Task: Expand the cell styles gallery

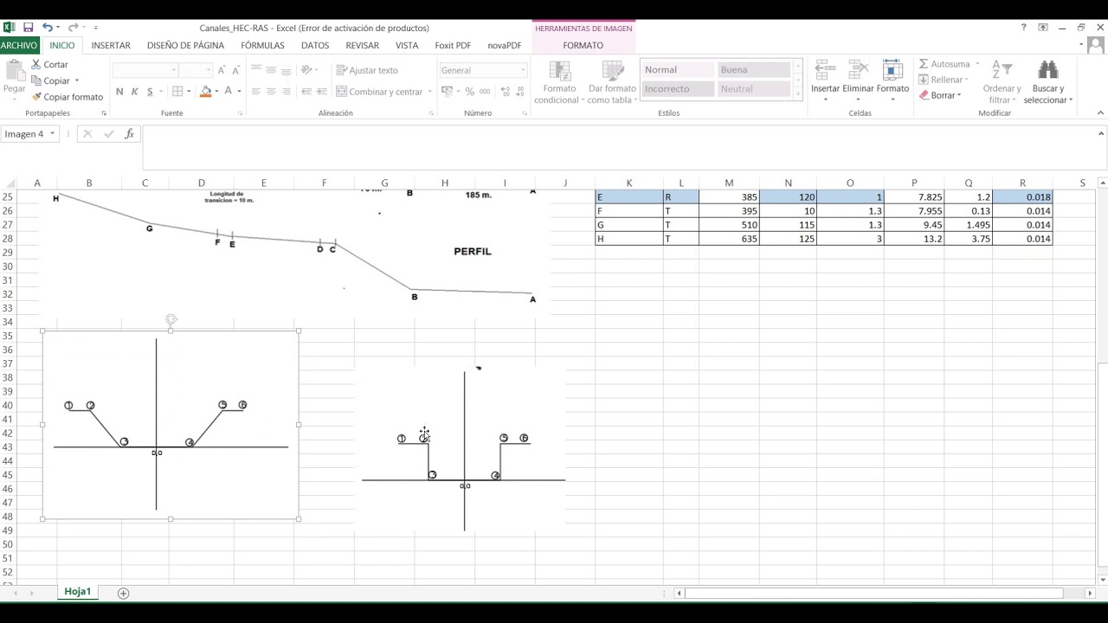Action: click(798, 93)
